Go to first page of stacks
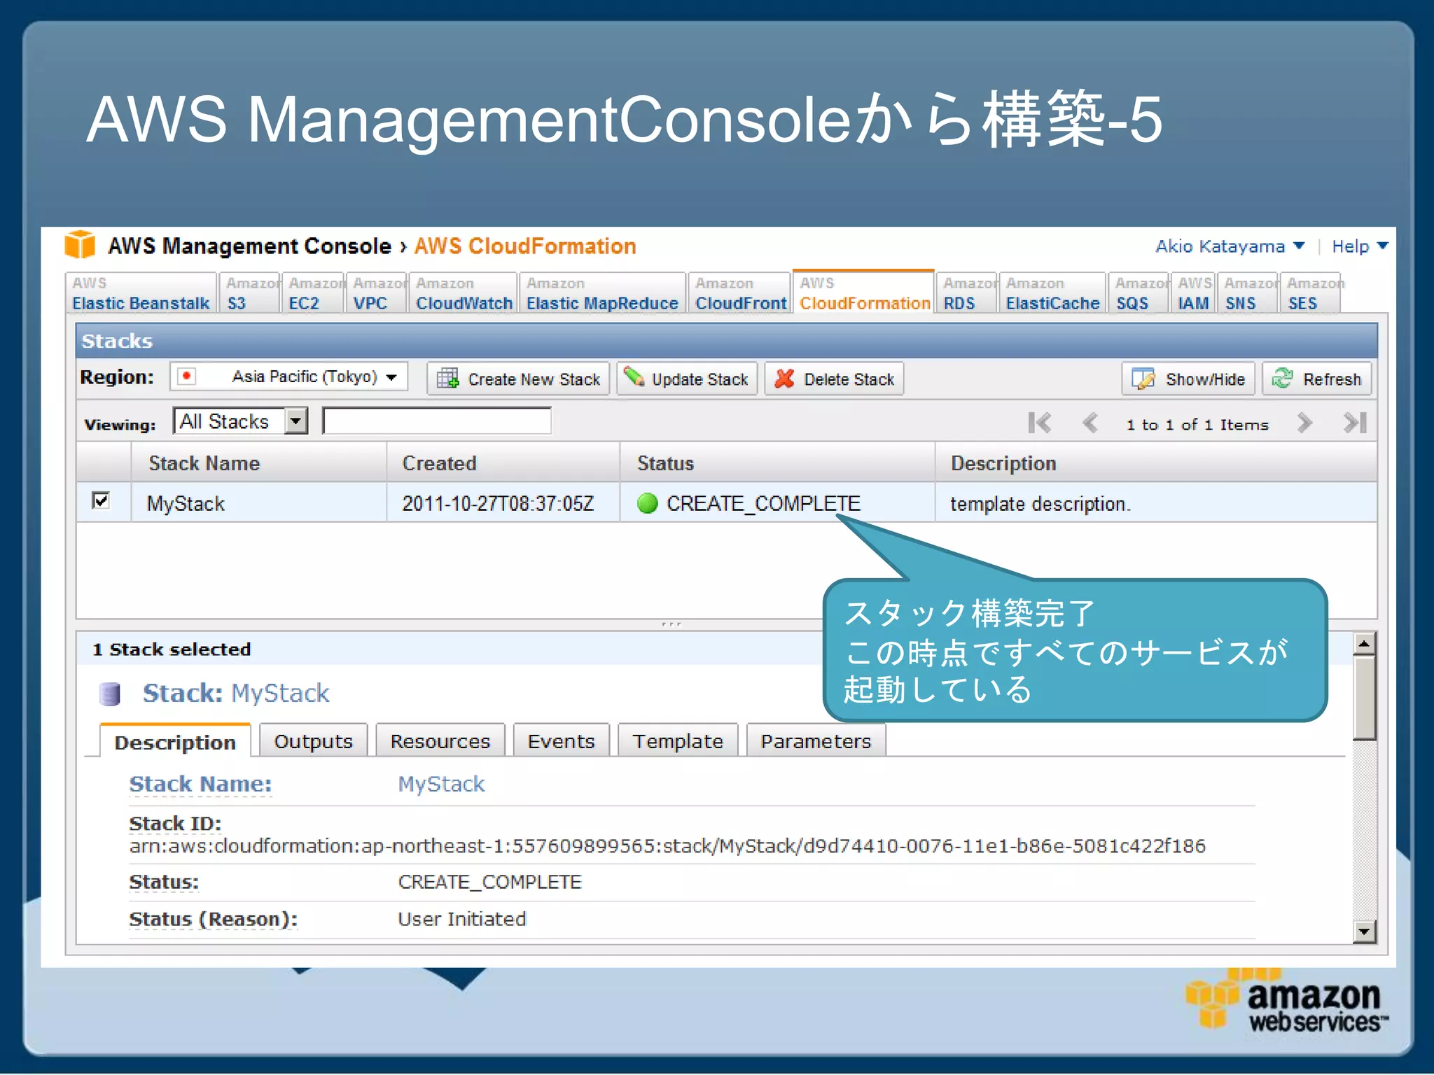This screenshot has height=1075, width=1434. pos(1039,423)
